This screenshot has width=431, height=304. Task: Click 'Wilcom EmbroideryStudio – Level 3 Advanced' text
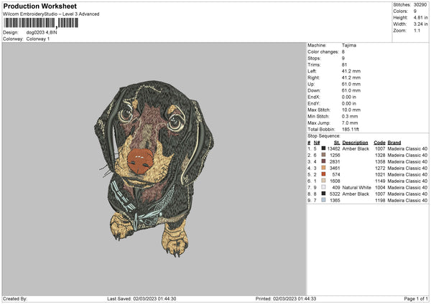pos(51,14)
